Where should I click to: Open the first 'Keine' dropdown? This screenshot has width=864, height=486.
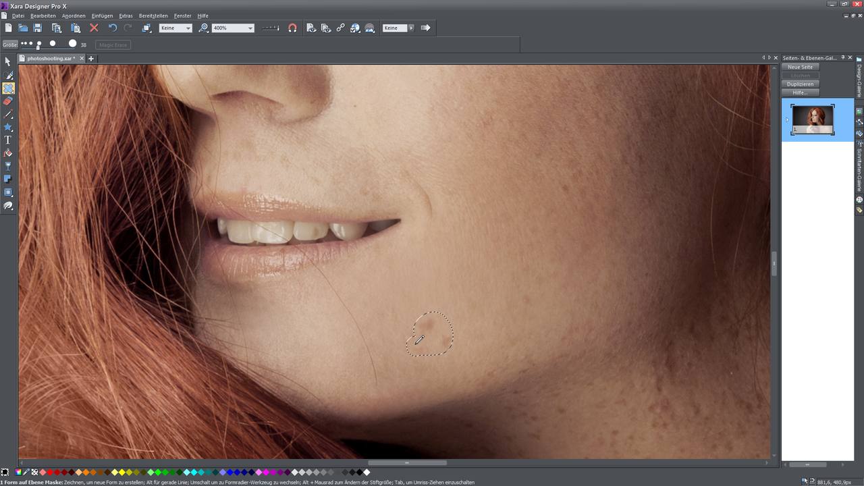pos(175,28)
